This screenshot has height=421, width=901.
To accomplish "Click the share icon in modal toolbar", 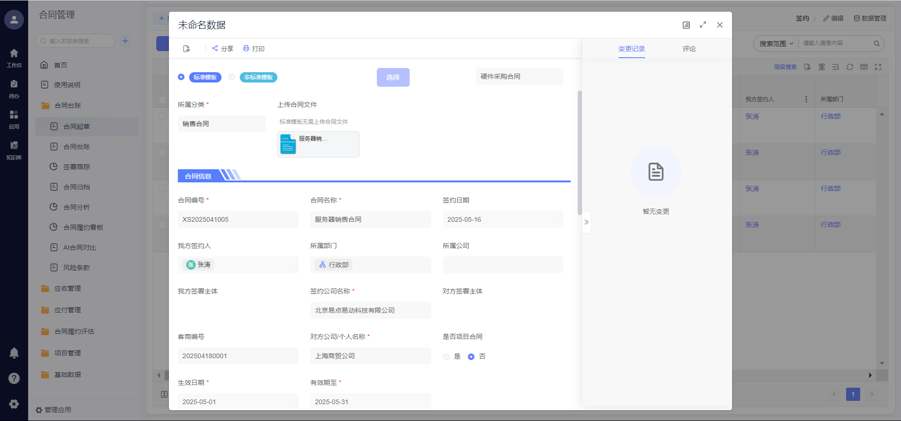I will pos(215,48).
